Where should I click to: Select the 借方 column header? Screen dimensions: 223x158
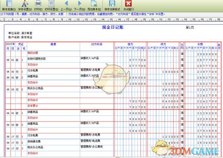pos(130,44)
